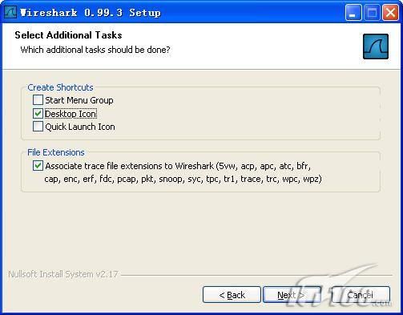403x315 pixels.
Task: Click the 'Wireshark 0.99.3 Setup' title text
Action: 91,13
